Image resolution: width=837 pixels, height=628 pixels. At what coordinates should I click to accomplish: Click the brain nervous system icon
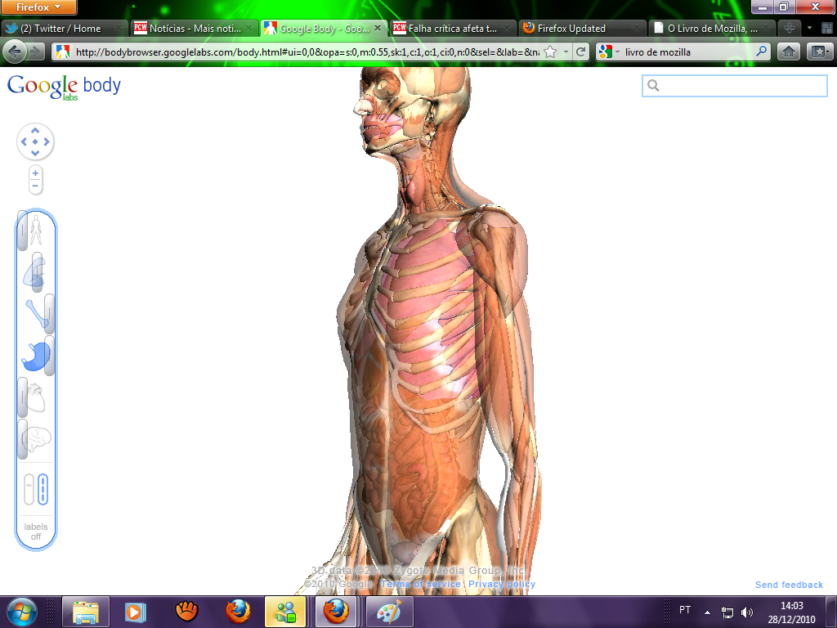coord(36,440)
